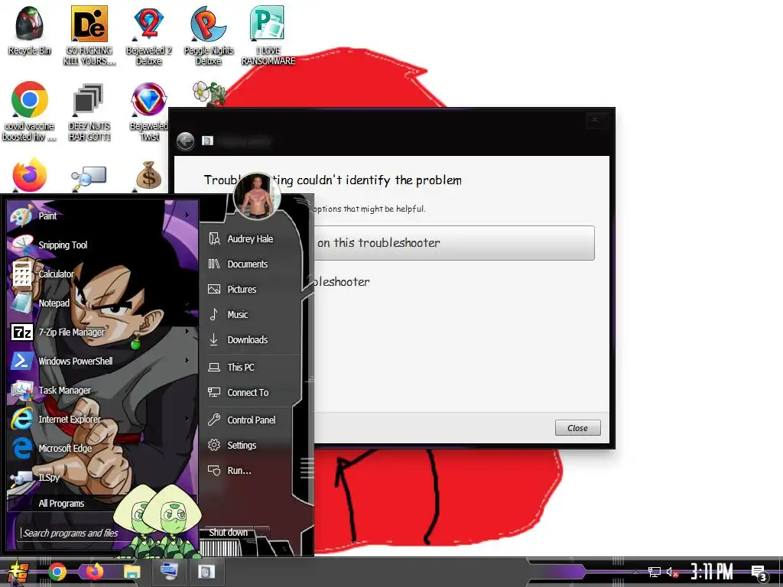Open the Recycle Bin desktop icon
This screenshot has height=587, width=783.
[30, 31]
